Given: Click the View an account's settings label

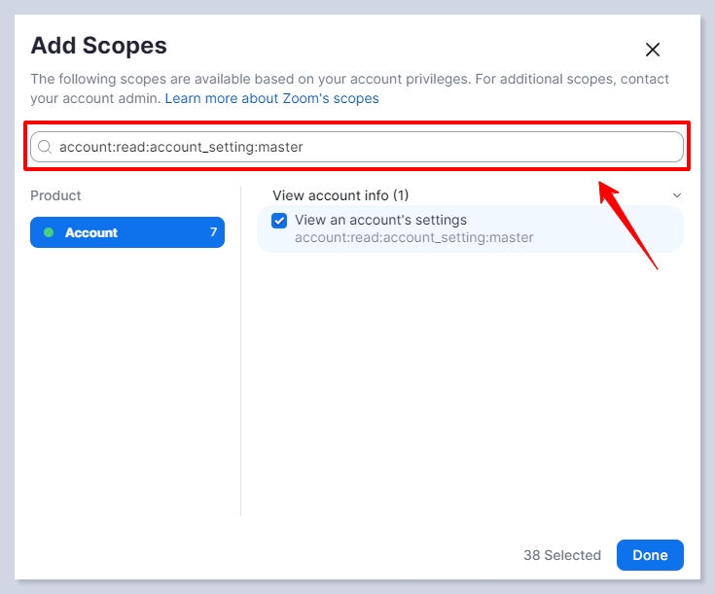Looking at the screenshot, I should (x=380, y=220).
